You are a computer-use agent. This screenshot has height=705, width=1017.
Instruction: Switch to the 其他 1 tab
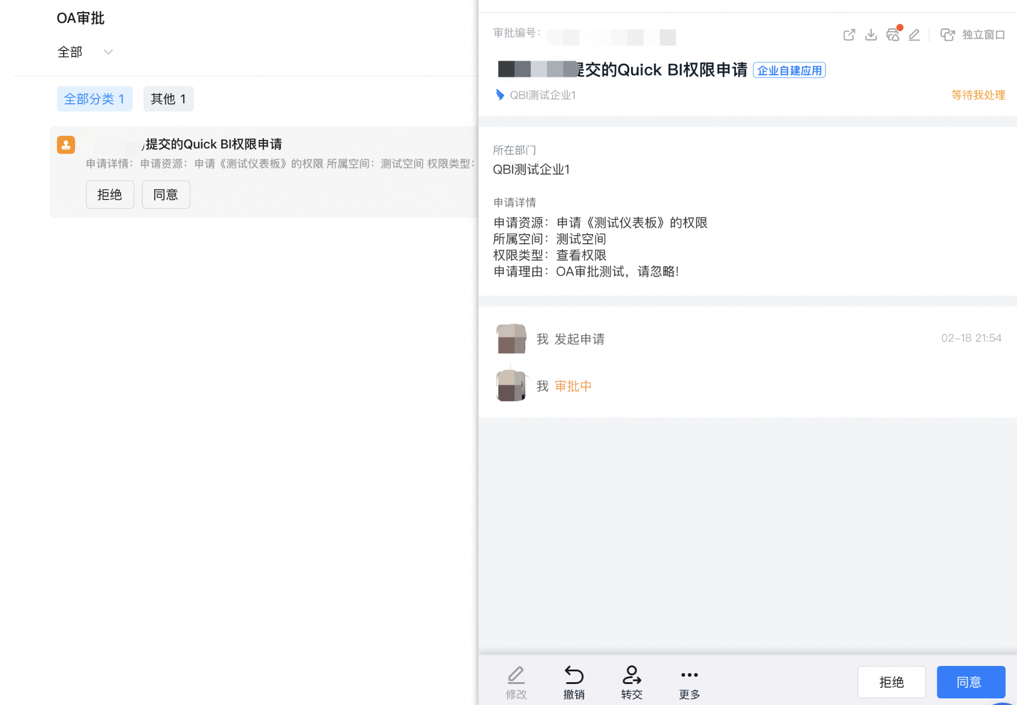tap(169, 99)
